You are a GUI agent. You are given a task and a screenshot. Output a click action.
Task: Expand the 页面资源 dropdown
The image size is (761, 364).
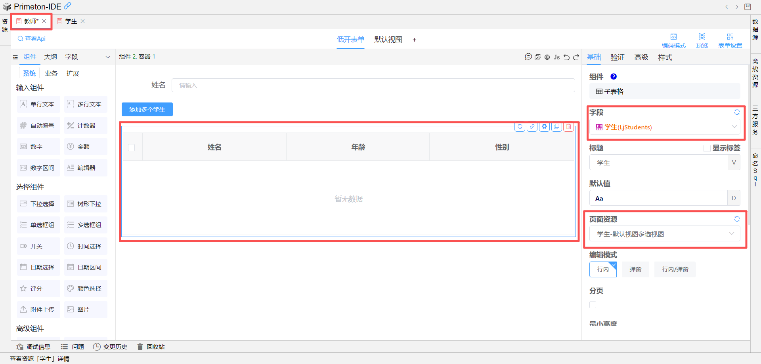(664, 234)
